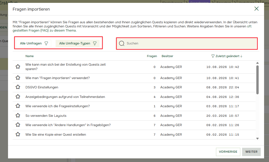
Task: Sort by the Fragen column header
Action: [x=152, y=56]
